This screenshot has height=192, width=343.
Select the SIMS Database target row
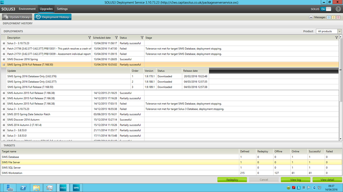(171, 157)
